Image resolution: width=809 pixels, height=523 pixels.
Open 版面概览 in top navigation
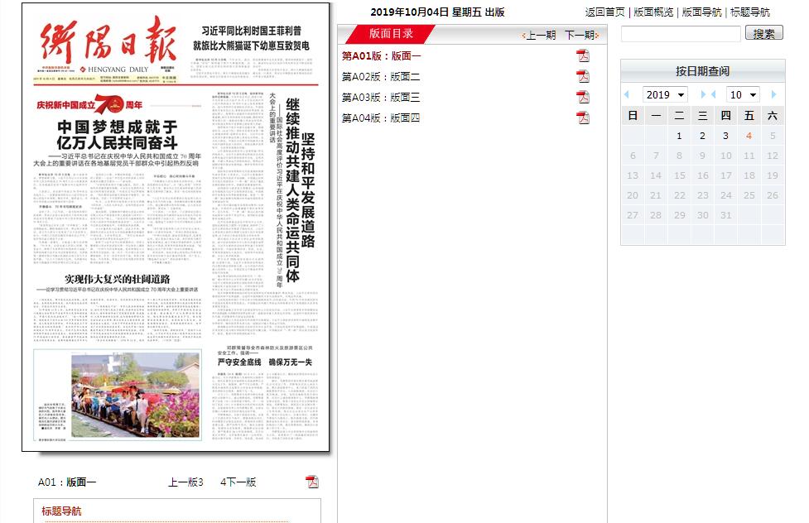(653, 12)
